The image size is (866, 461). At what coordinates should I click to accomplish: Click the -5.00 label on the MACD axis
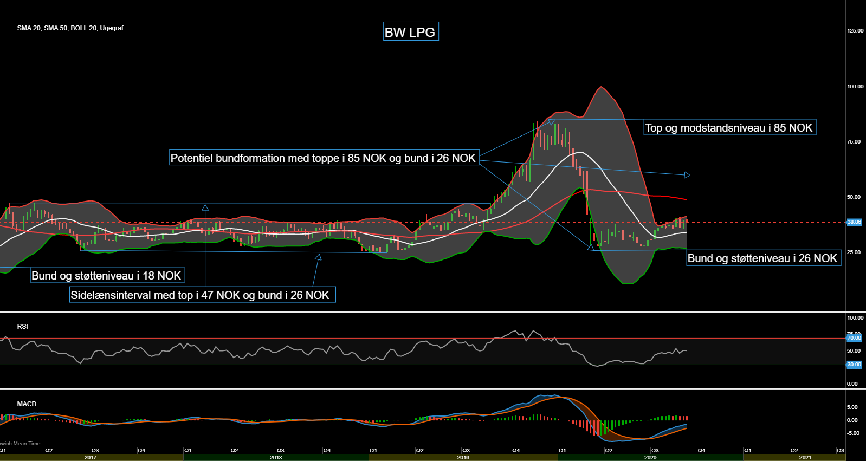click(853, 433)
